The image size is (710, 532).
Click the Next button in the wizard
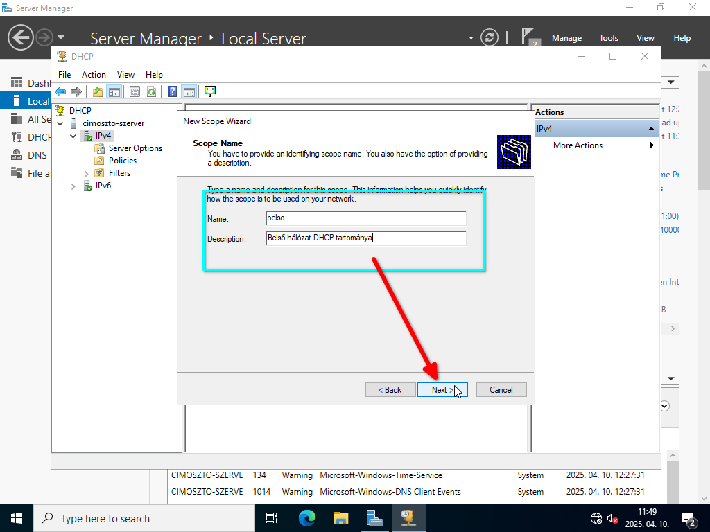coord(442,390)
